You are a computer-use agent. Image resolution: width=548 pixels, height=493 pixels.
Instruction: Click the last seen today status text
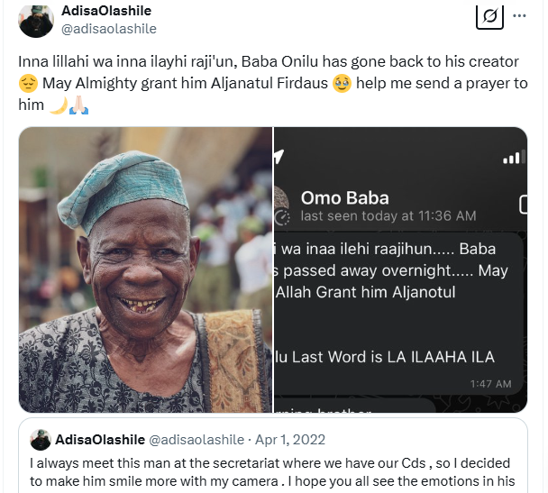pyautogui.click(x=388, y=216)
